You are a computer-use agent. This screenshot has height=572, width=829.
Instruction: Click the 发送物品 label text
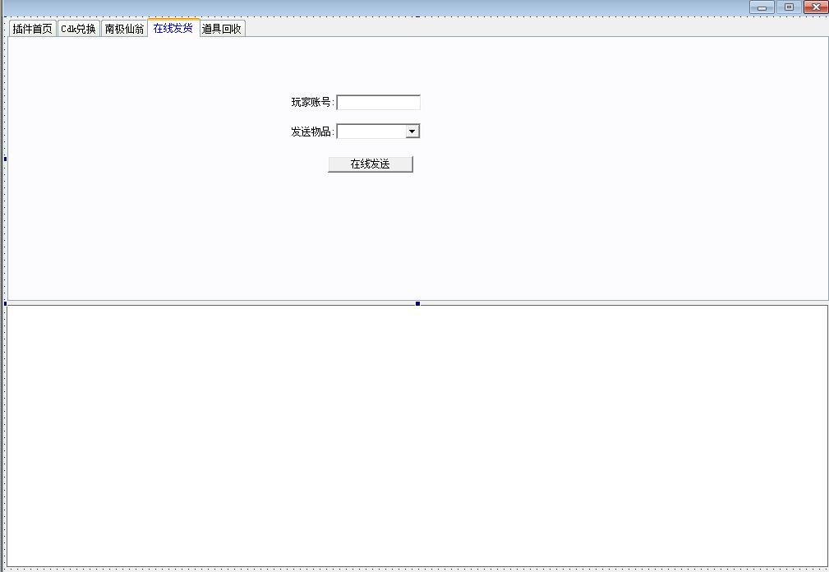pos(311,131)
